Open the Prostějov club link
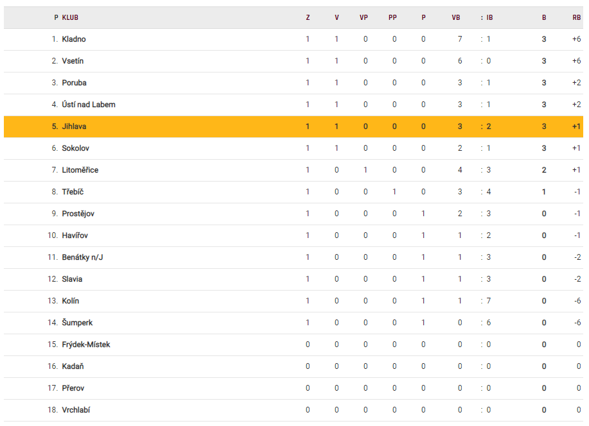589x426 pixels. 78,214
